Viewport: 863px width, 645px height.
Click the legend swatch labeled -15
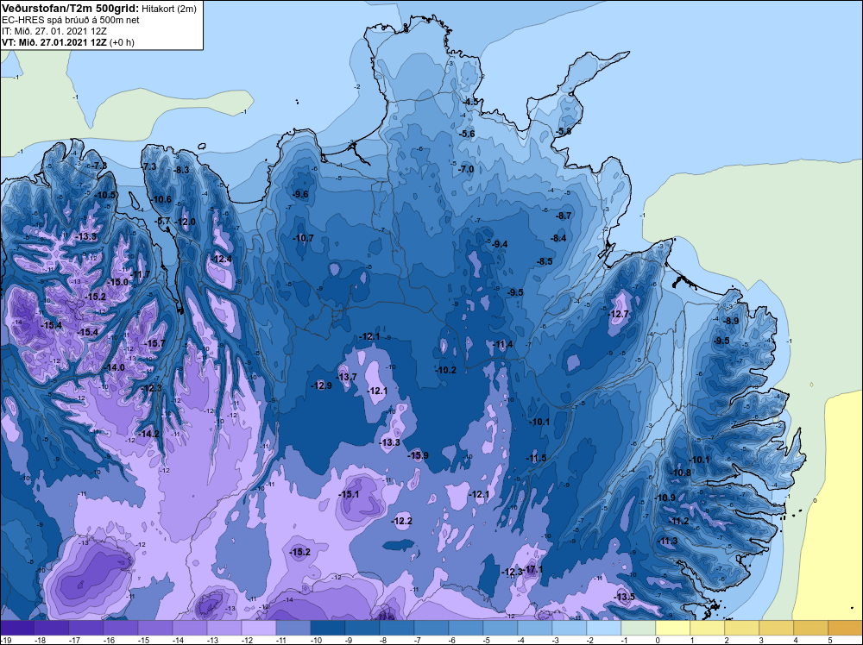point(155,628)
